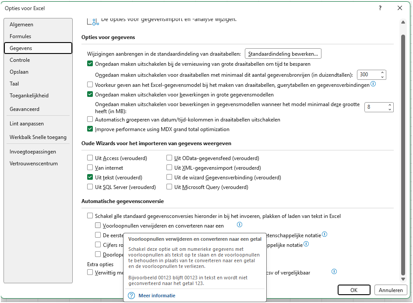Open the Vertrouwenscentrum category
The image size is (413, 303).
point(38,164)
